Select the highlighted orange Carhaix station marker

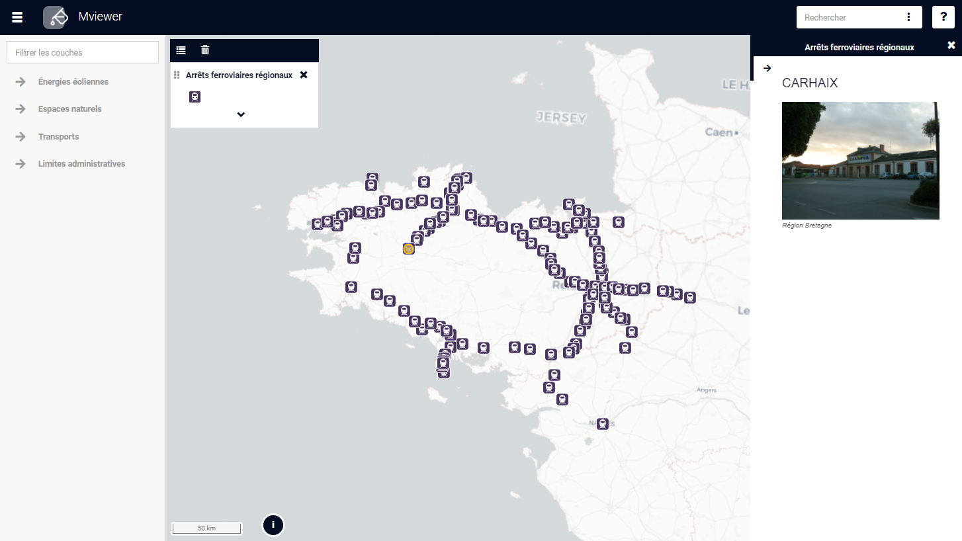click(409, 249)
